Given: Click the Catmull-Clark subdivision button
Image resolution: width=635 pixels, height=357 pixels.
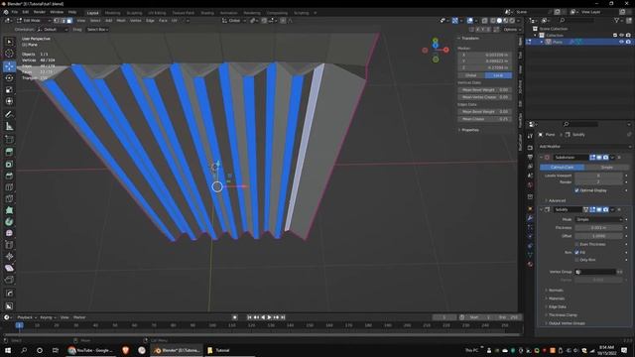Looking at the screenshot, I should [563, 168].
